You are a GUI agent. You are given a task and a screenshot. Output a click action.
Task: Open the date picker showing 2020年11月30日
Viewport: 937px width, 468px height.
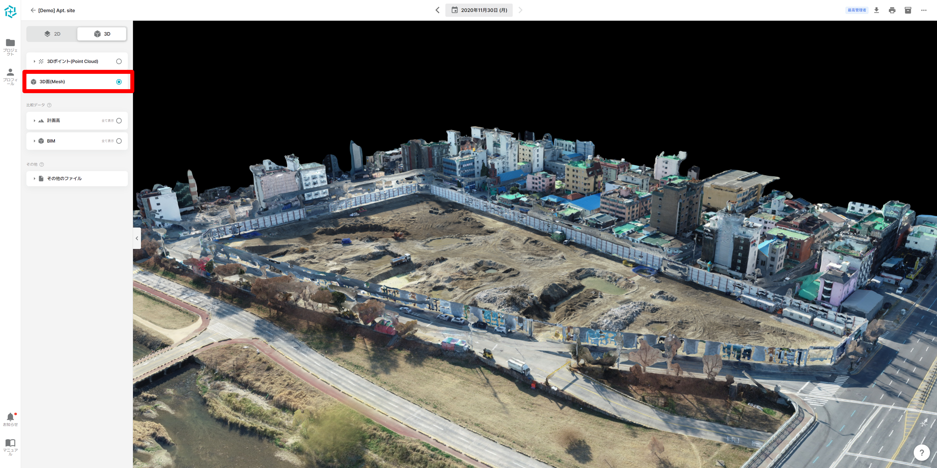pos(479,10)
